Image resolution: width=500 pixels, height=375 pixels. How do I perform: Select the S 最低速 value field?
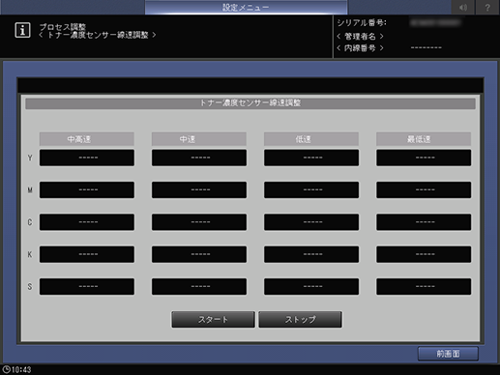tap(424, 286)
